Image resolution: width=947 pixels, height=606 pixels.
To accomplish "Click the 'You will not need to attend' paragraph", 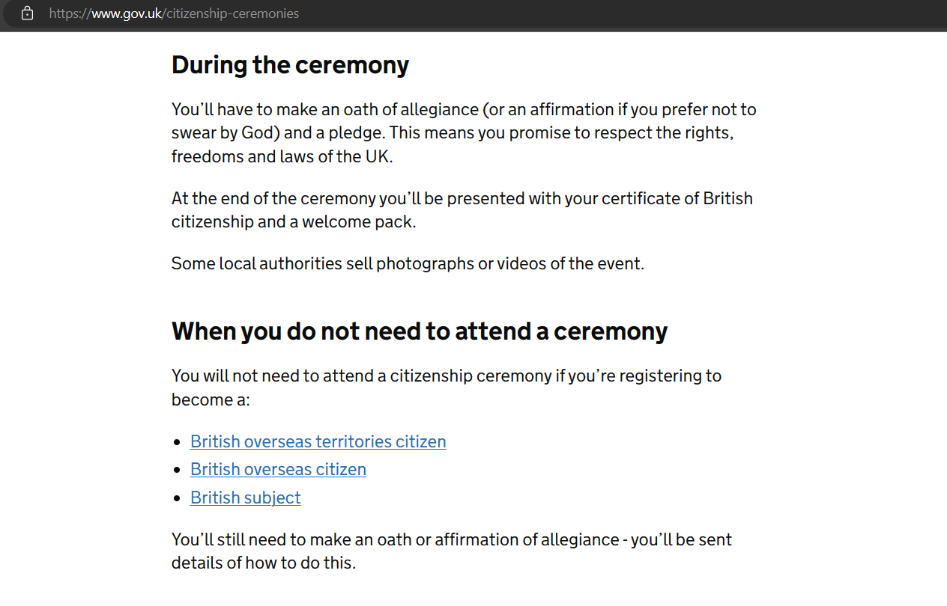I will pos(447,388).
